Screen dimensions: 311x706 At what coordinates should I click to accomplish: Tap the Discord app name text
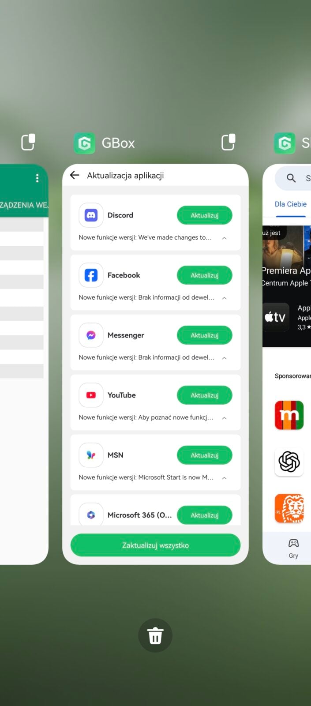pos(120,215)
